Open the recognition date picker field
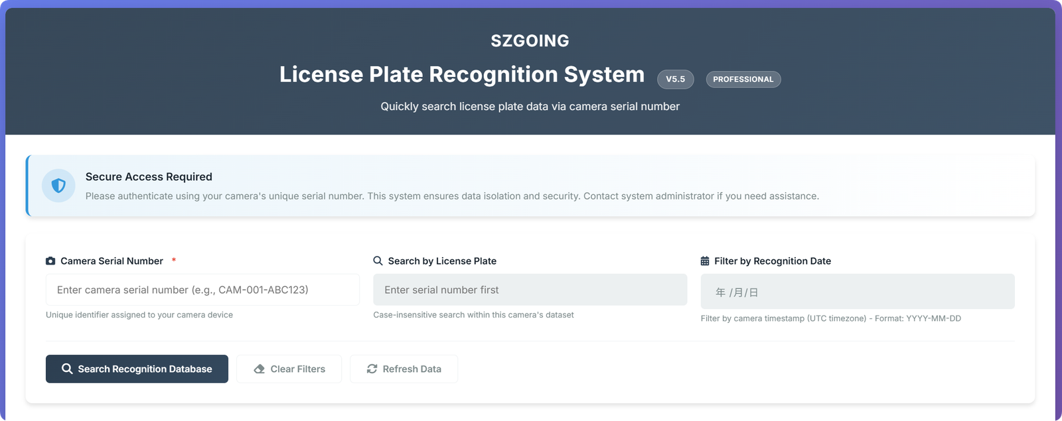This screenshot has height=421, width=1062. coord(857,292)
